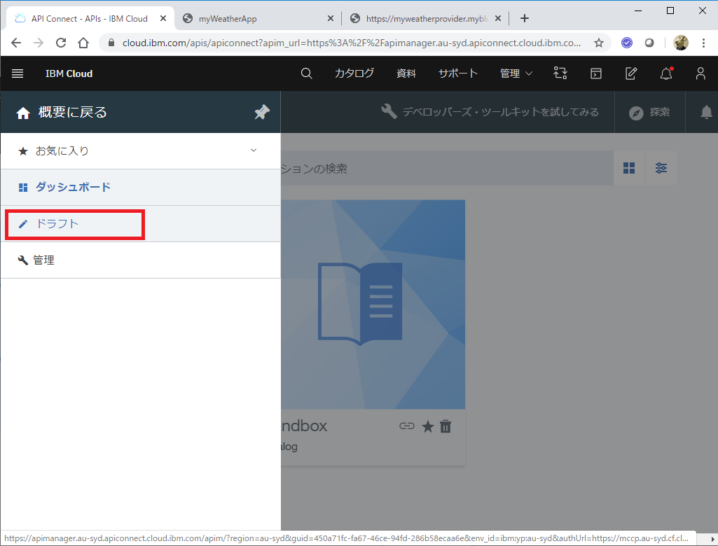Click the IBM Cloud search magnifier icon

click(306, 73)
